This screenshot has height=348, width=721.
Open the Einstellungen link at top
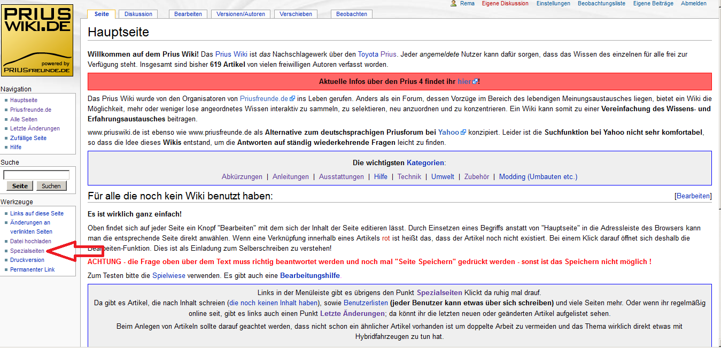click(553, 4)
